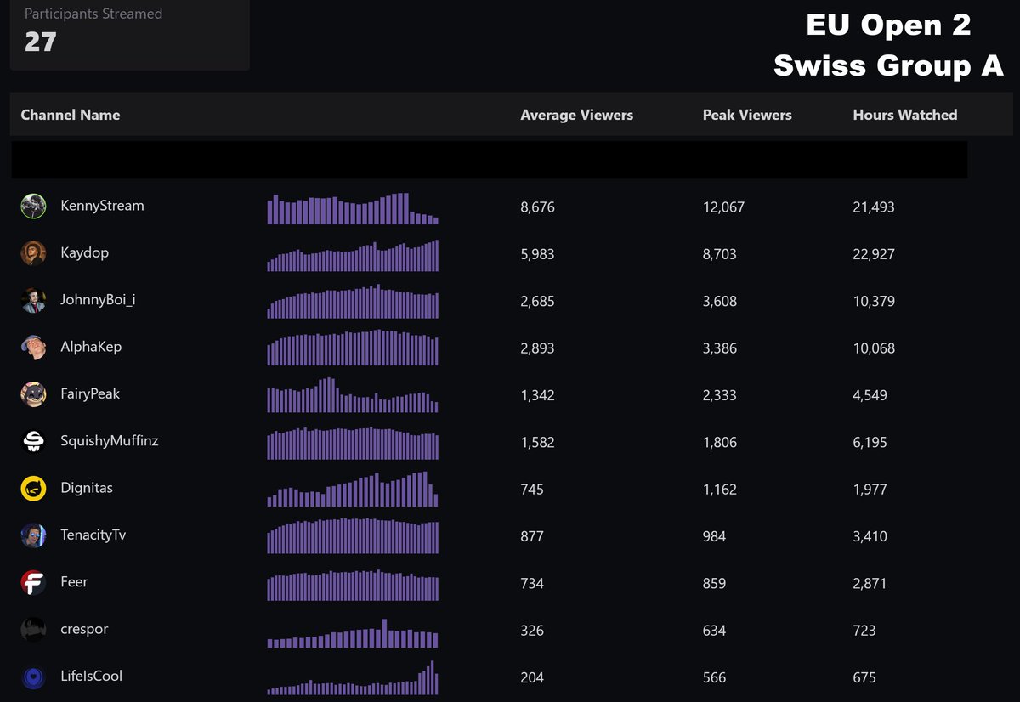Open the Kaydop channel name
Screen dimensions: 1020x702
click(x=85, y=253)
